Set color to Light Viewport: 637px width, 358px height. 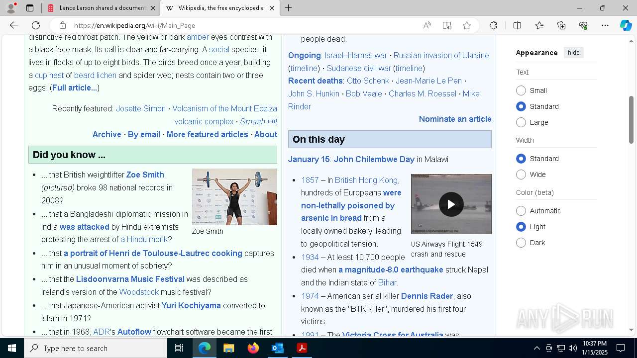[x=521, y=227]
